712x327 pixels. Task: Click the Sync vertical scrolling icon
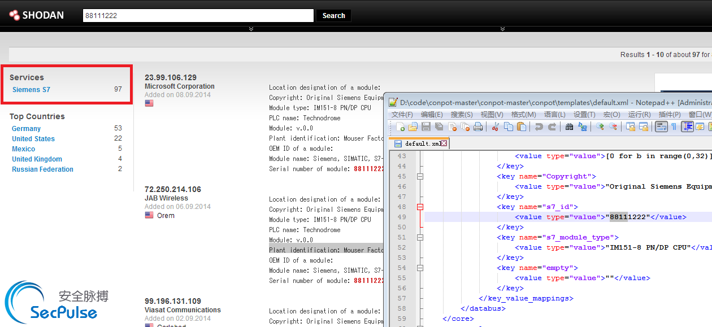(x=631, y=127)
